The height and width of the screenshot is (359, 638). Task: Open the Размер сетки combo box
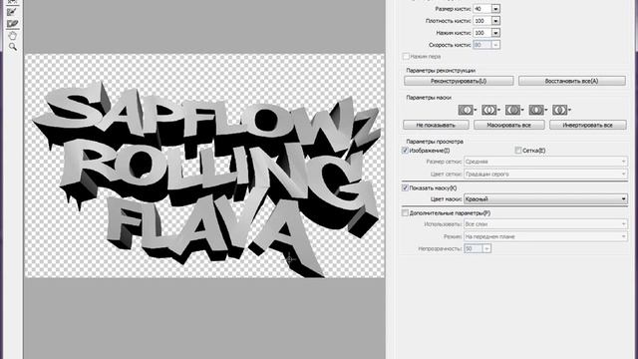tap(545, 162)
